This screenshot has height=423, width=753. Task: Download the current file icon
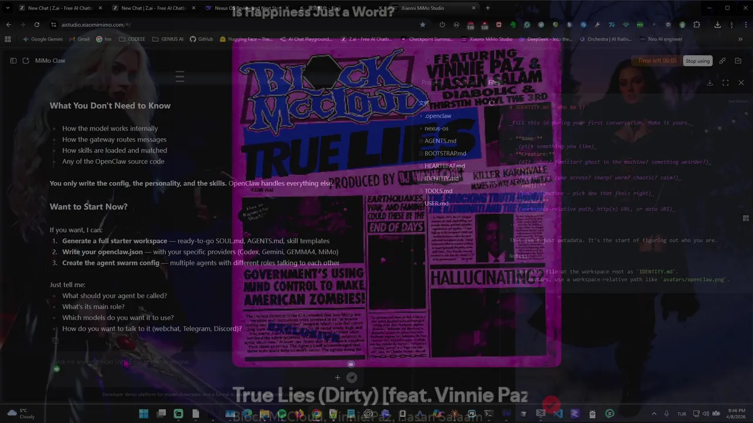[x=709, y=83]
